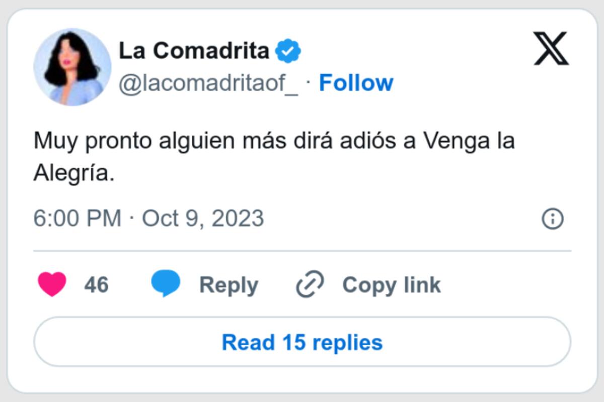Click the display name La Comadrita

194,51
